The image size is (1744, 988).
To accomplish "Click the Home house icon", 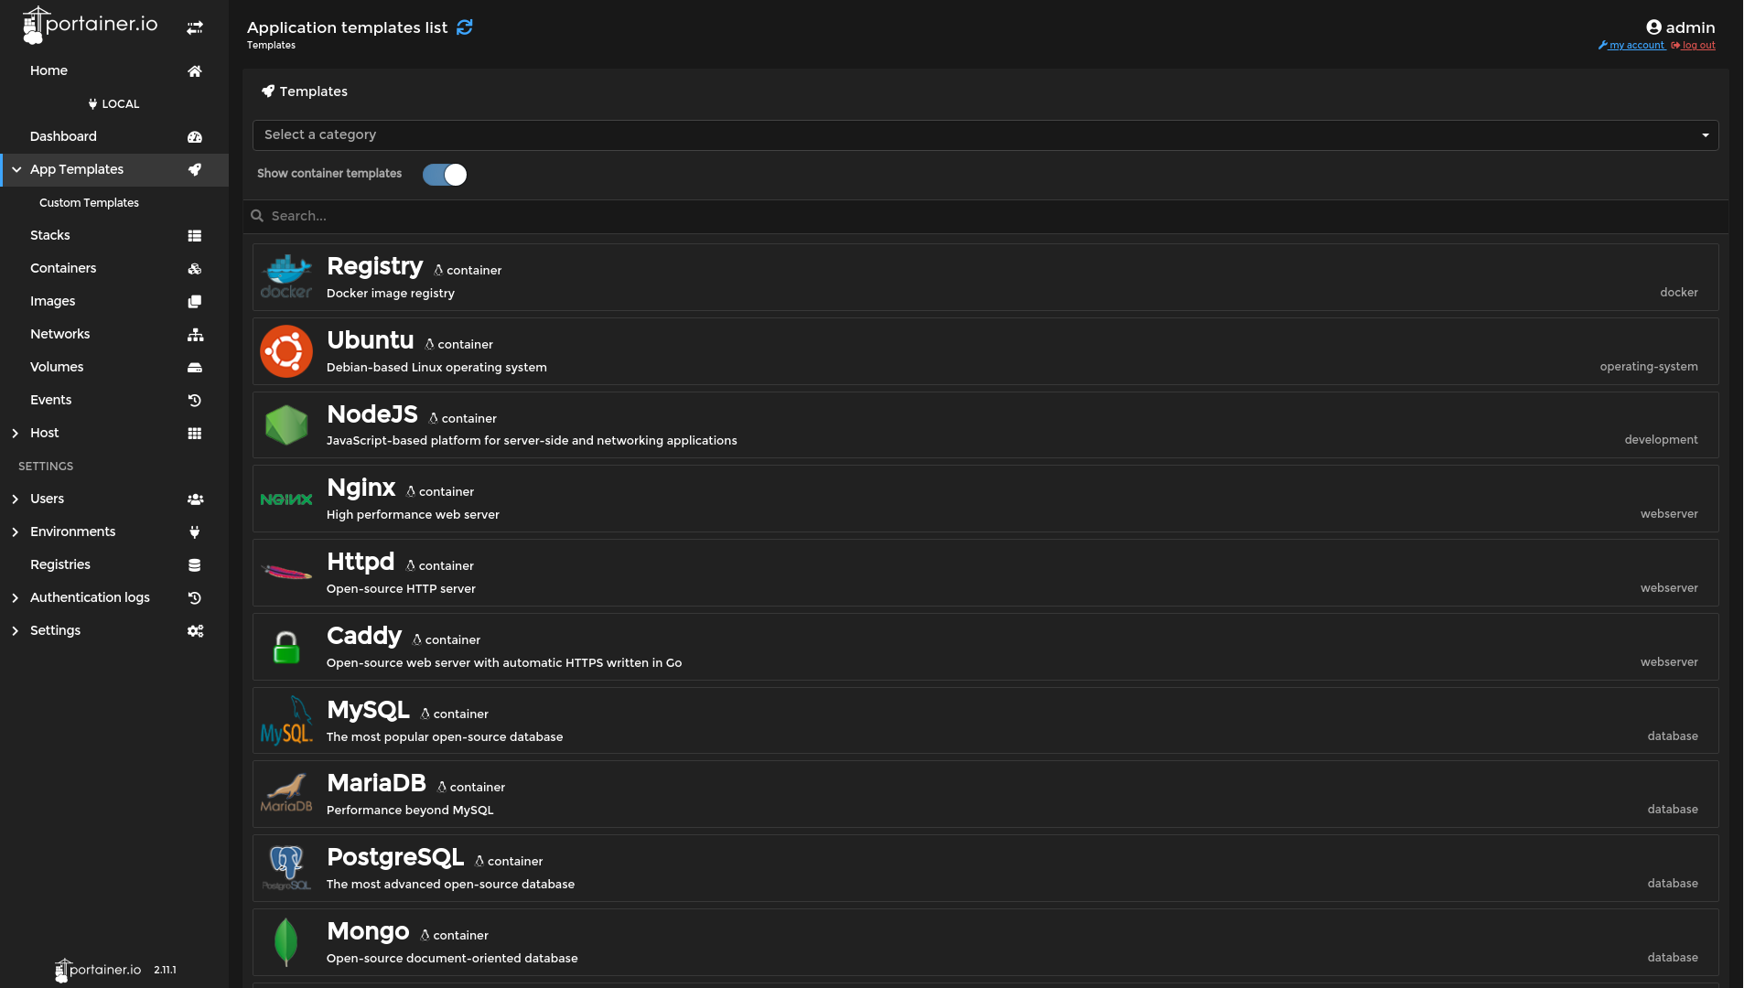I will (x=195, y=71).
